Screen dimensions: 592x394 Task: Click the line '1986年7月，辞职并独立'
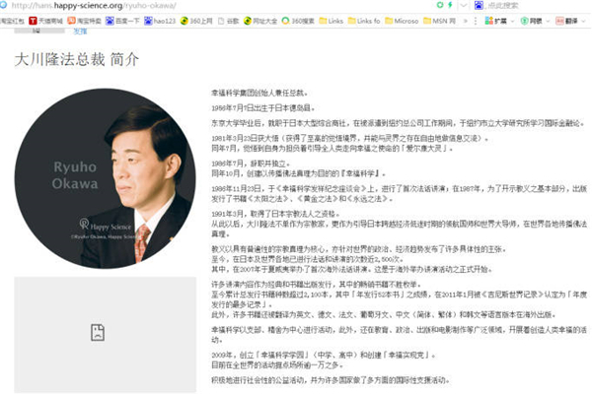pos(251,164)
